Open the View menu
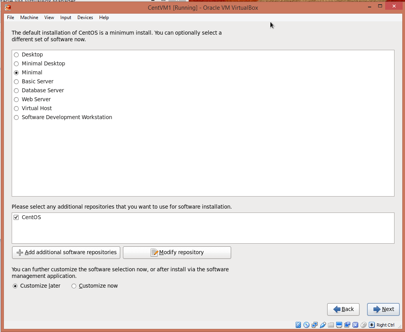The image size is (405, 332). (49, 18)
